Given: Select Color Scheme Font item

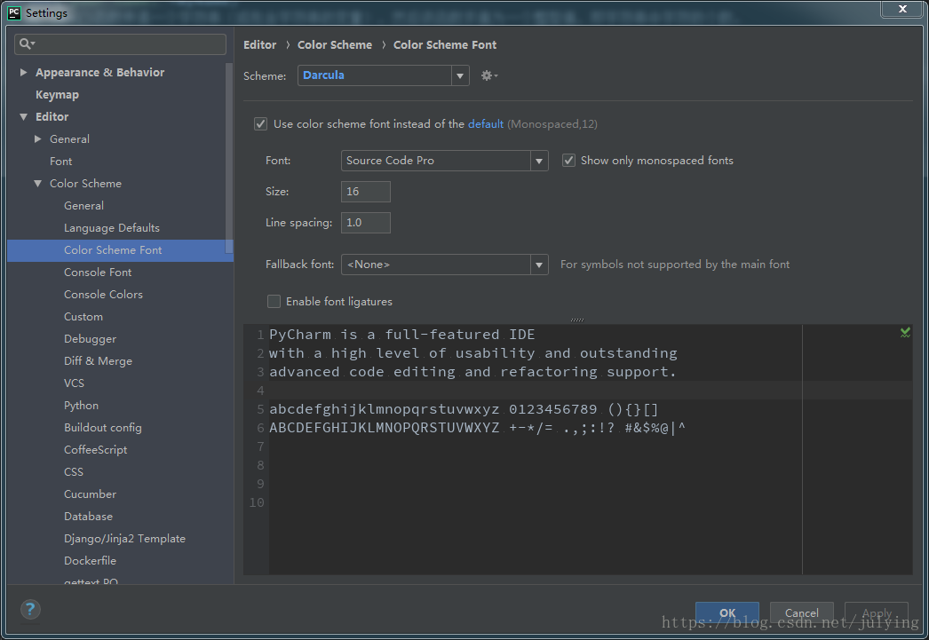Looking at the screenshot, I should pos(120,250).
